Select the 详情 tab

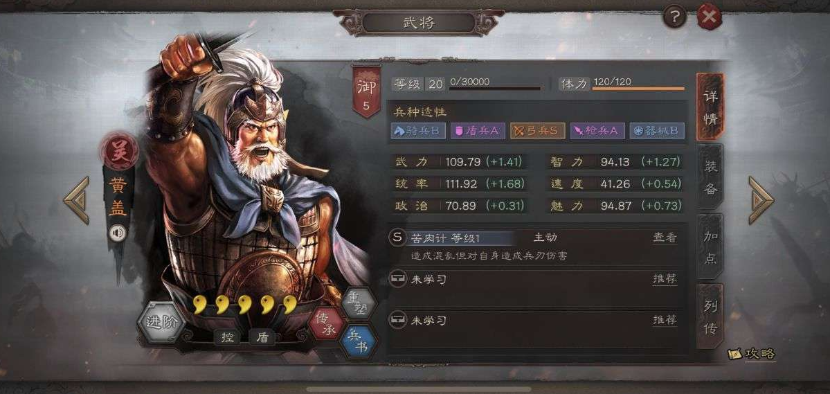[x=710, y=107]
